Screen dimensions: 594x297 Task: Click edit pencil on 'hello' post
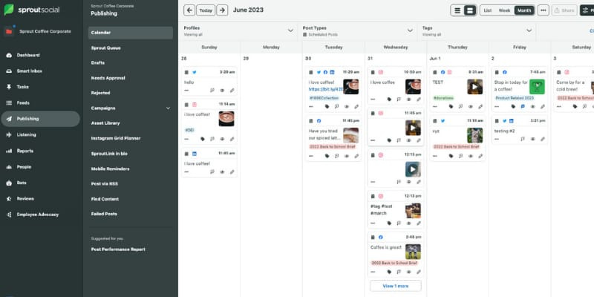(x=232, y=91)
